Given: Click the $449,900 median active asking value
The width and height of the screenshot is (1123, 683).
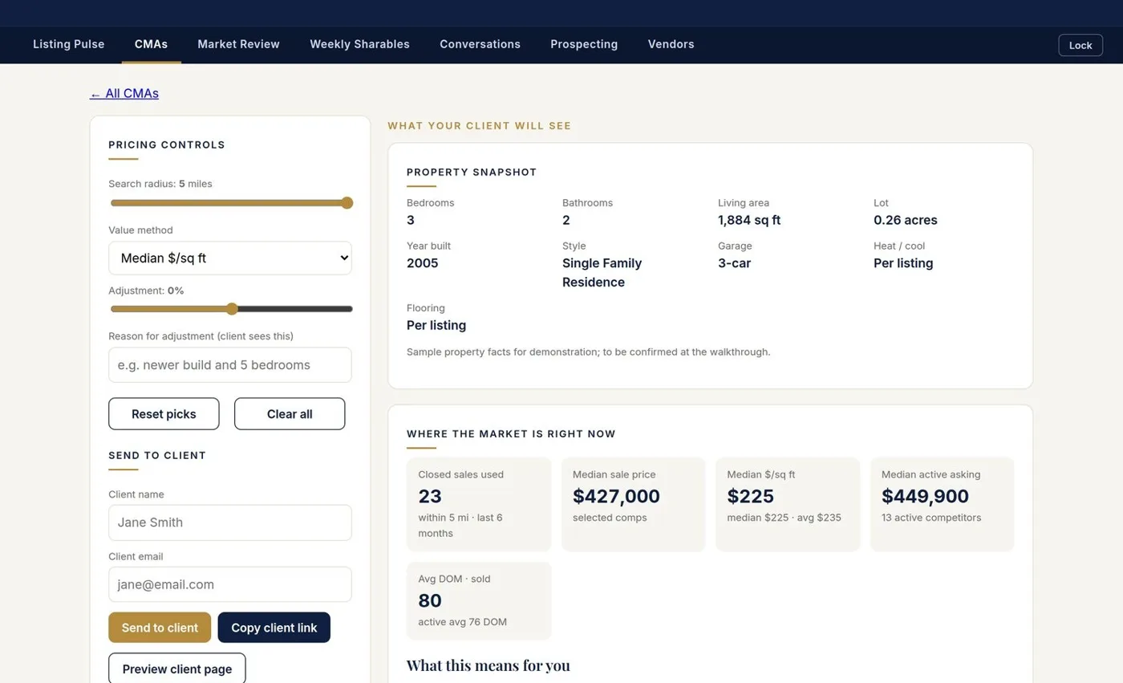Looking at the screenshot, I should click(x=925, y=496).
